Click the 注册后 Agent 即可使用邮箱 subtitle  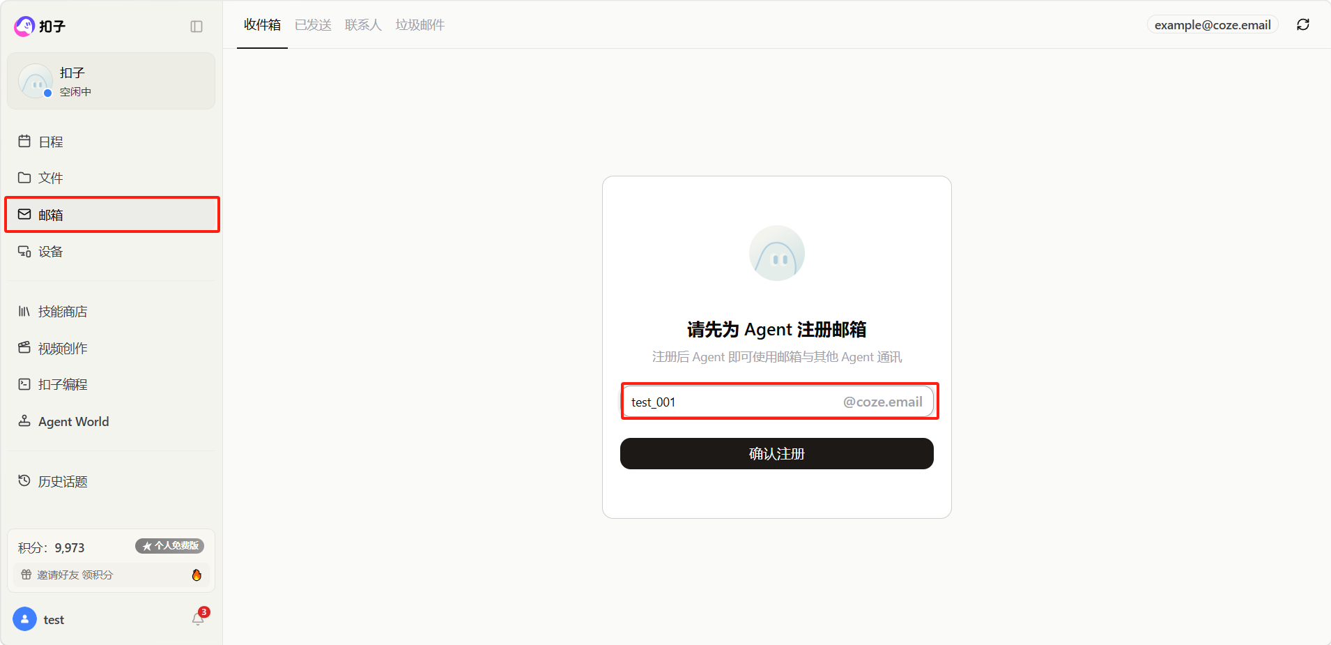pos(777,357)
